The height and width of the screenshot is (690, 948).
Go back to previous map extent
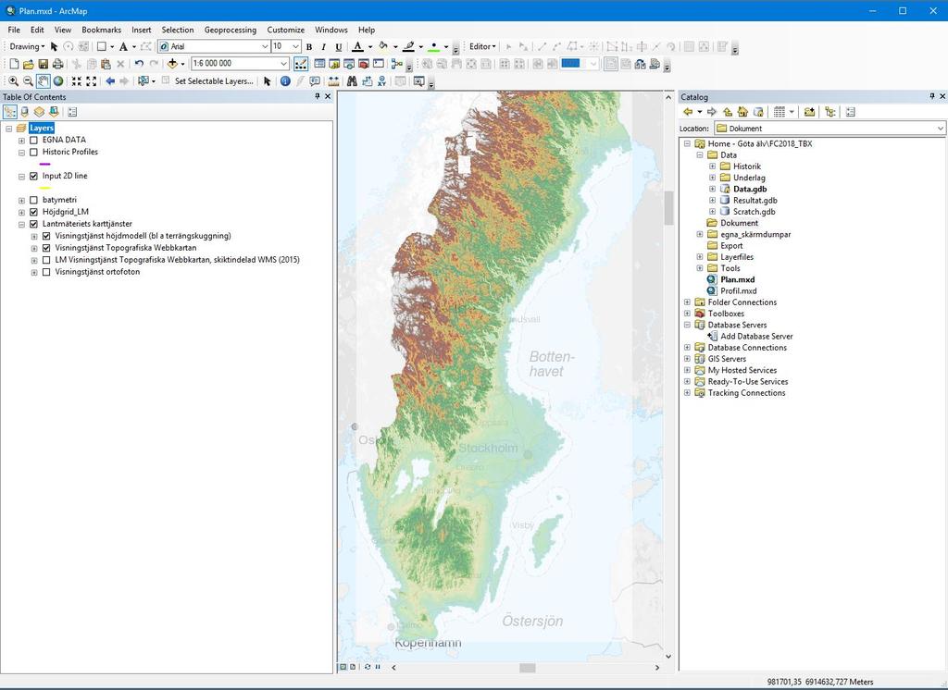pos(110,81)
